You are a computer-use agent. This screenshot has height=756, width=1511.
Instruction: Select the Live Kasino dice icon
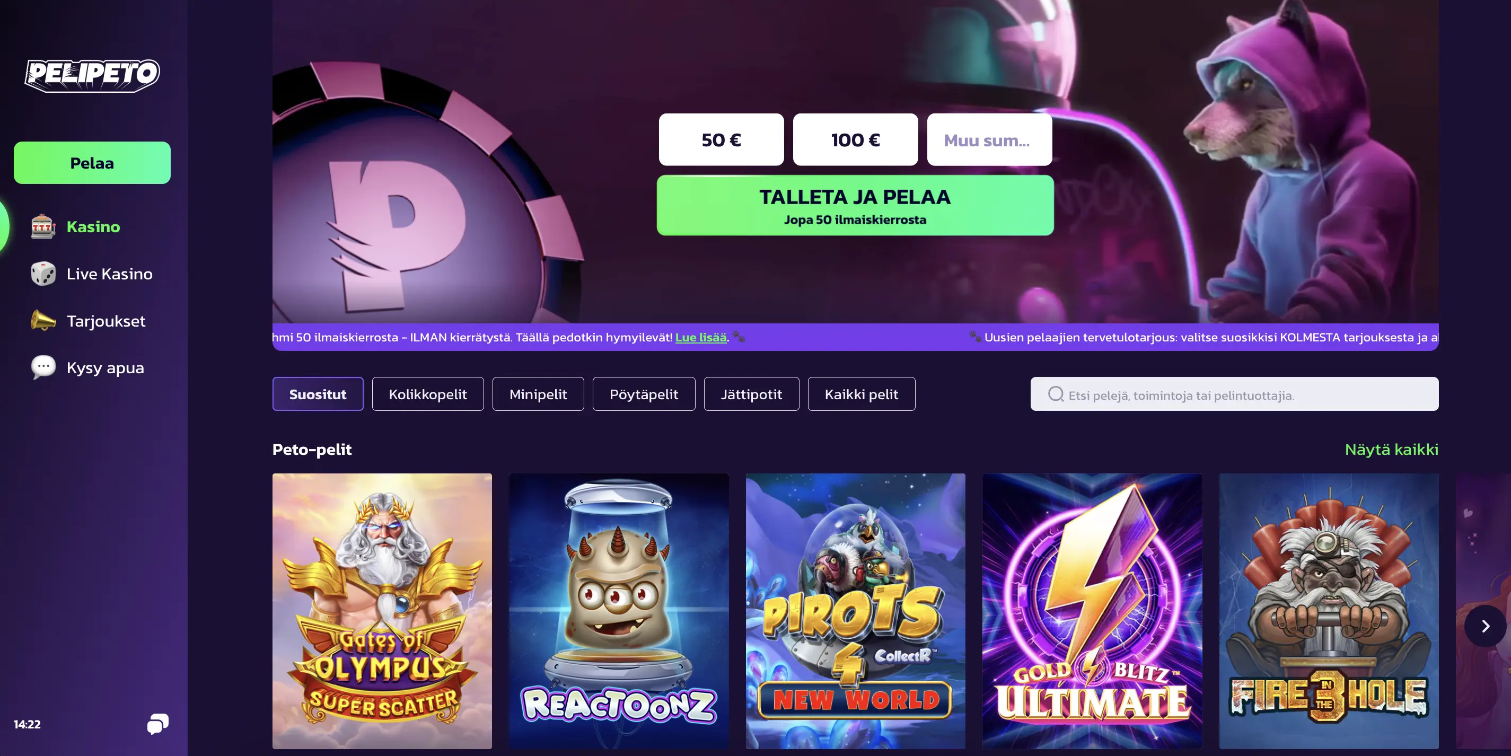(43, 274)
